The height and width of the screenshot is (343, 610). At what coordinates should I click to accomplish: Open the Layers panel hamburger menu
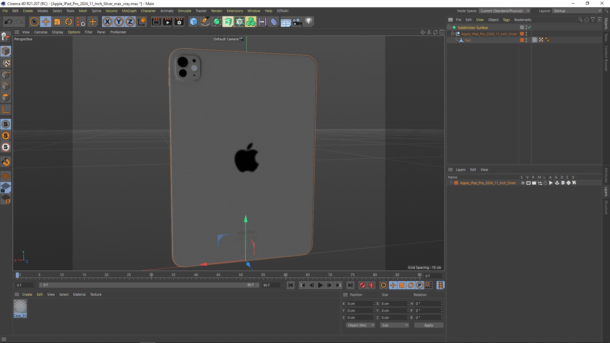450,170
